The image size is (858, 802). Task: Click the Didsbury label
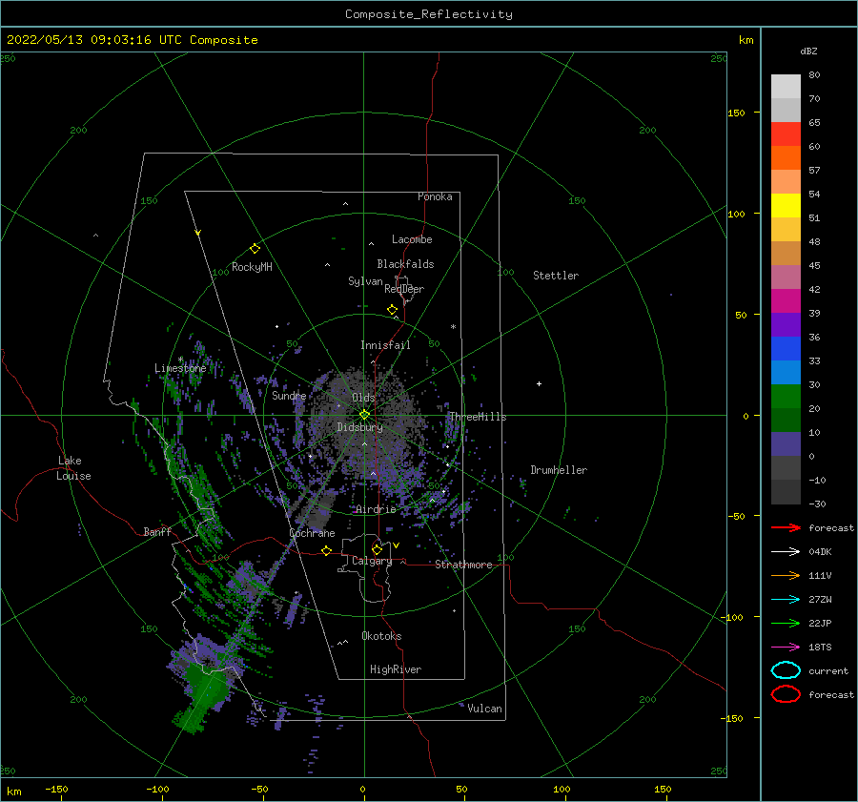point(359,427)
